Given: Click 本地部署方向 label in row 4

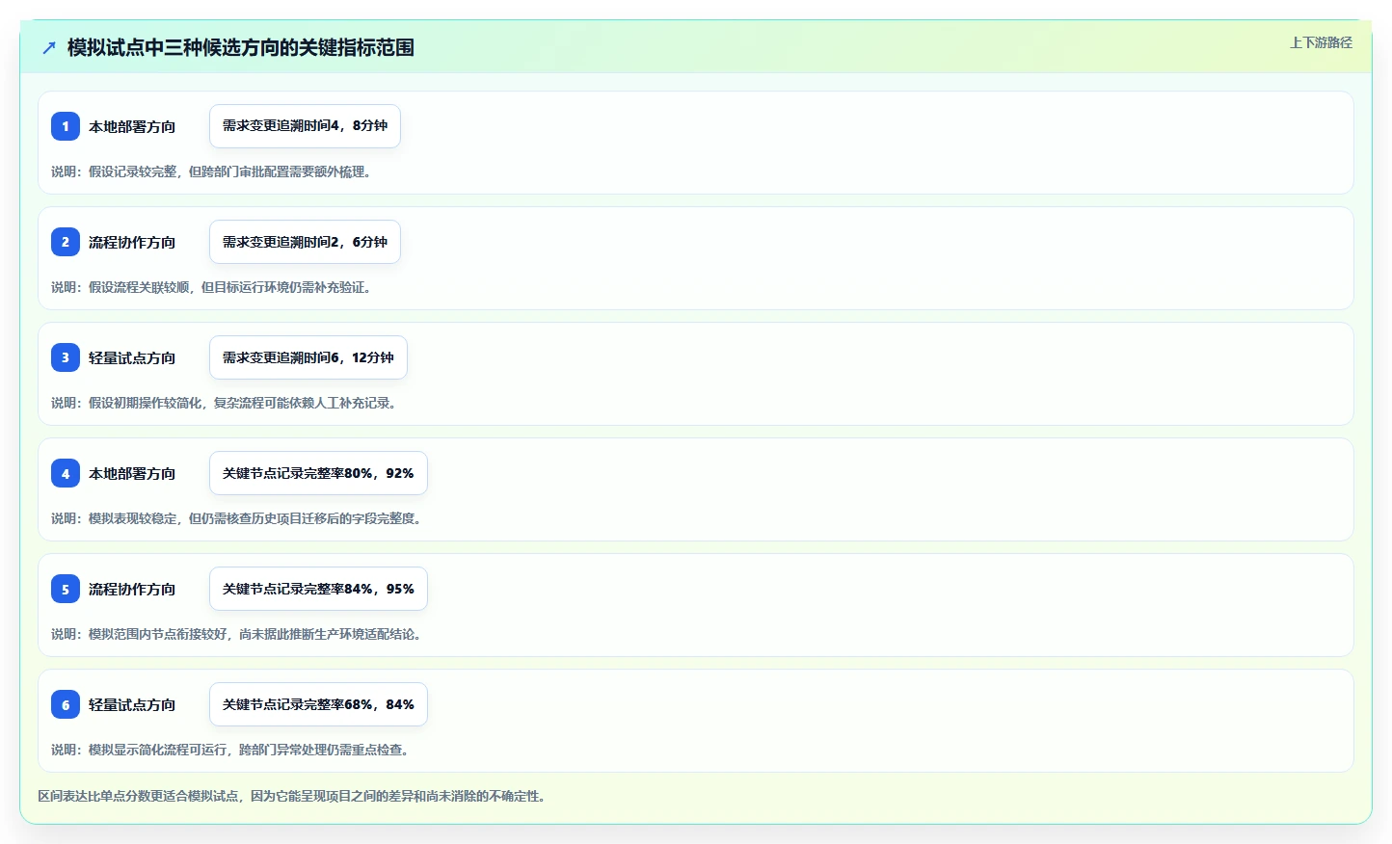Looking at the screenshot, I should 132,473.
